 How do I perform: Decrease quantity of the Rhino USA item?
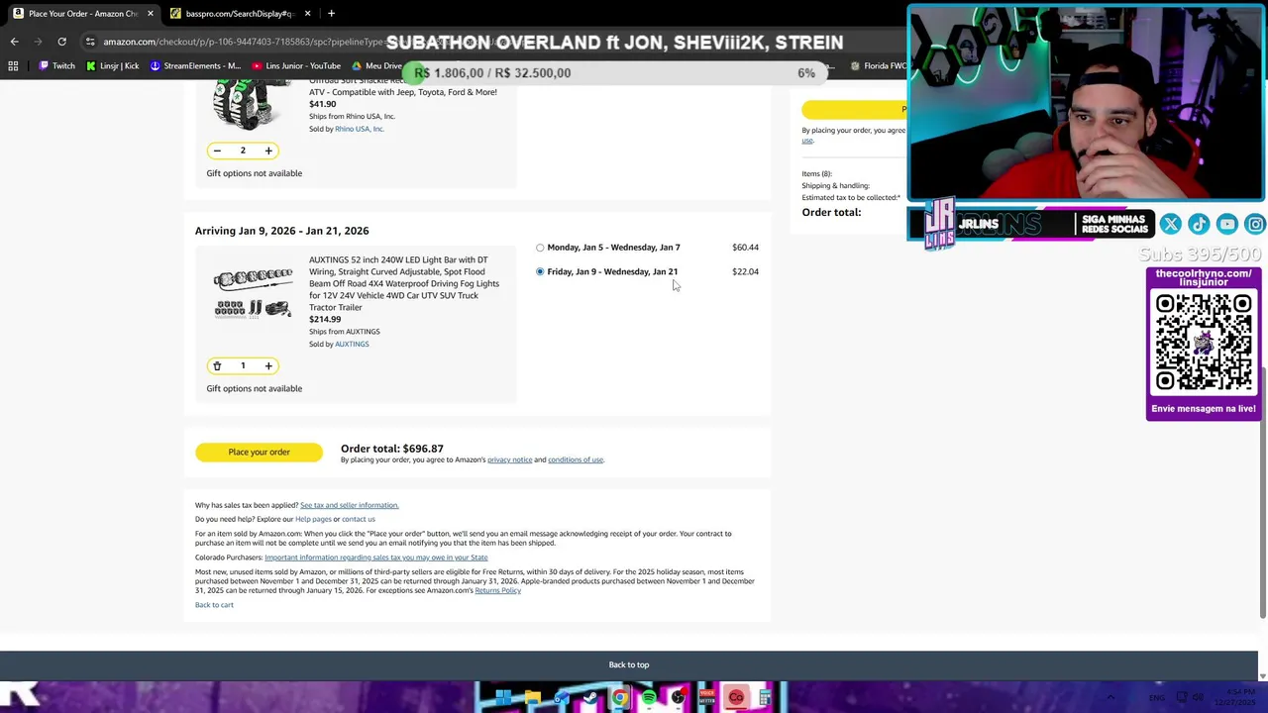coord(217,151)
